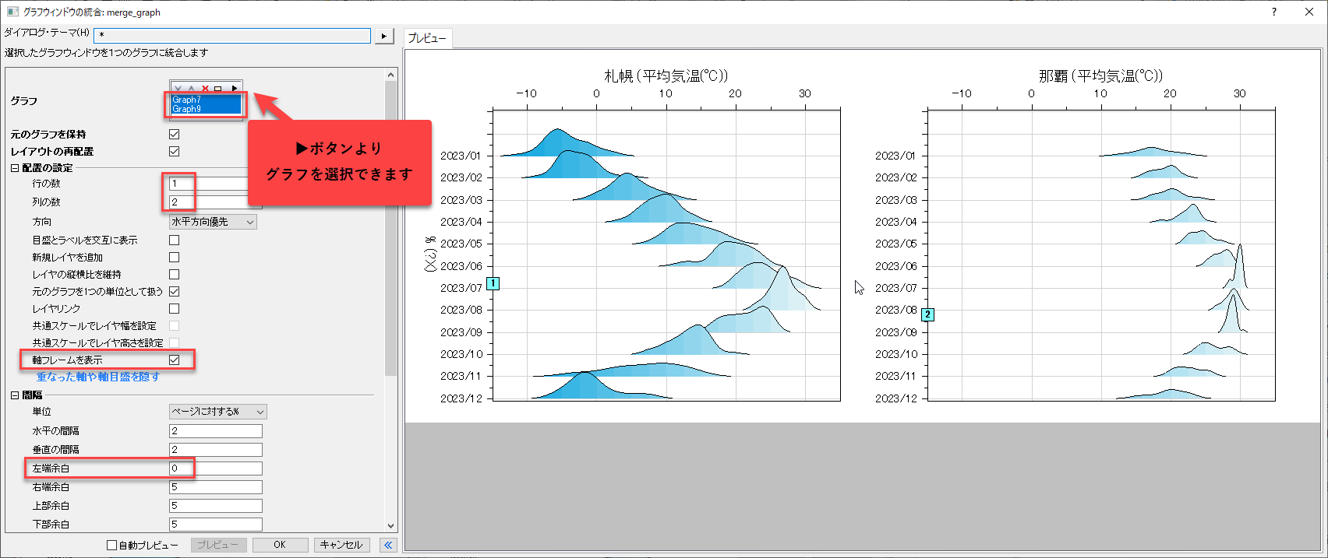This screenshot has width=1328, height=558.
Task: Click the grayed プレビュー button
Action: pyautogui.click(x=218, y=545)
